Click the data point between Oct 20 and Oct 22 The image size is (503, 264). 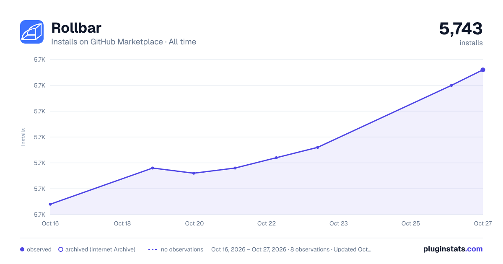[x=235, y=168]
